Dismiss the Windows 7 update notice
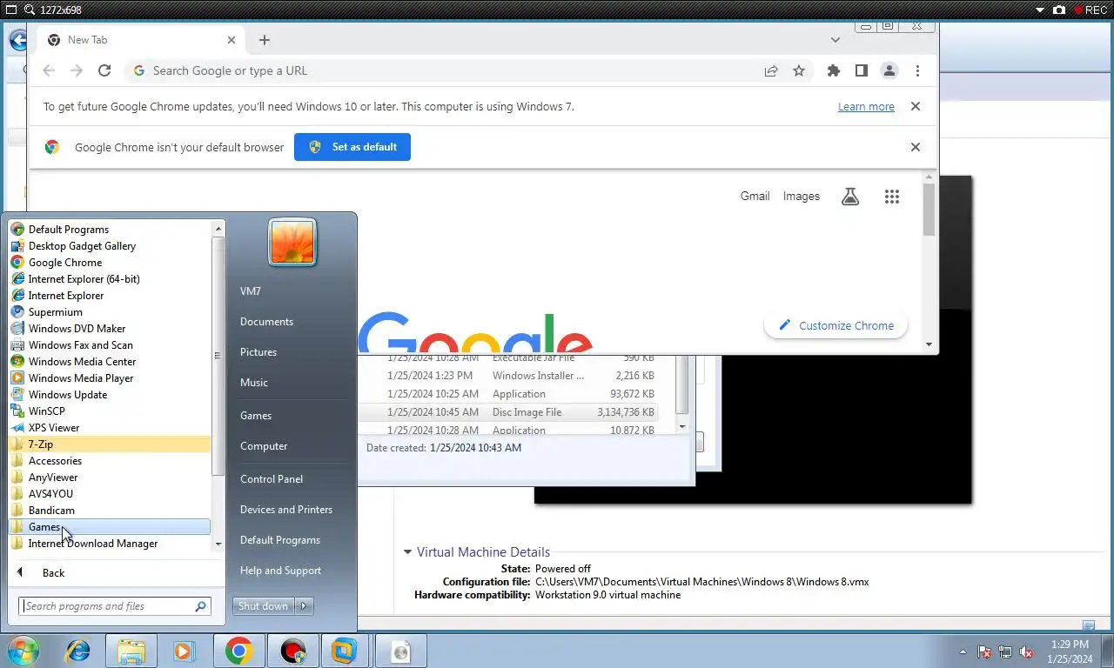Viewport: 1114px width, 668px height. coord(915,106)
